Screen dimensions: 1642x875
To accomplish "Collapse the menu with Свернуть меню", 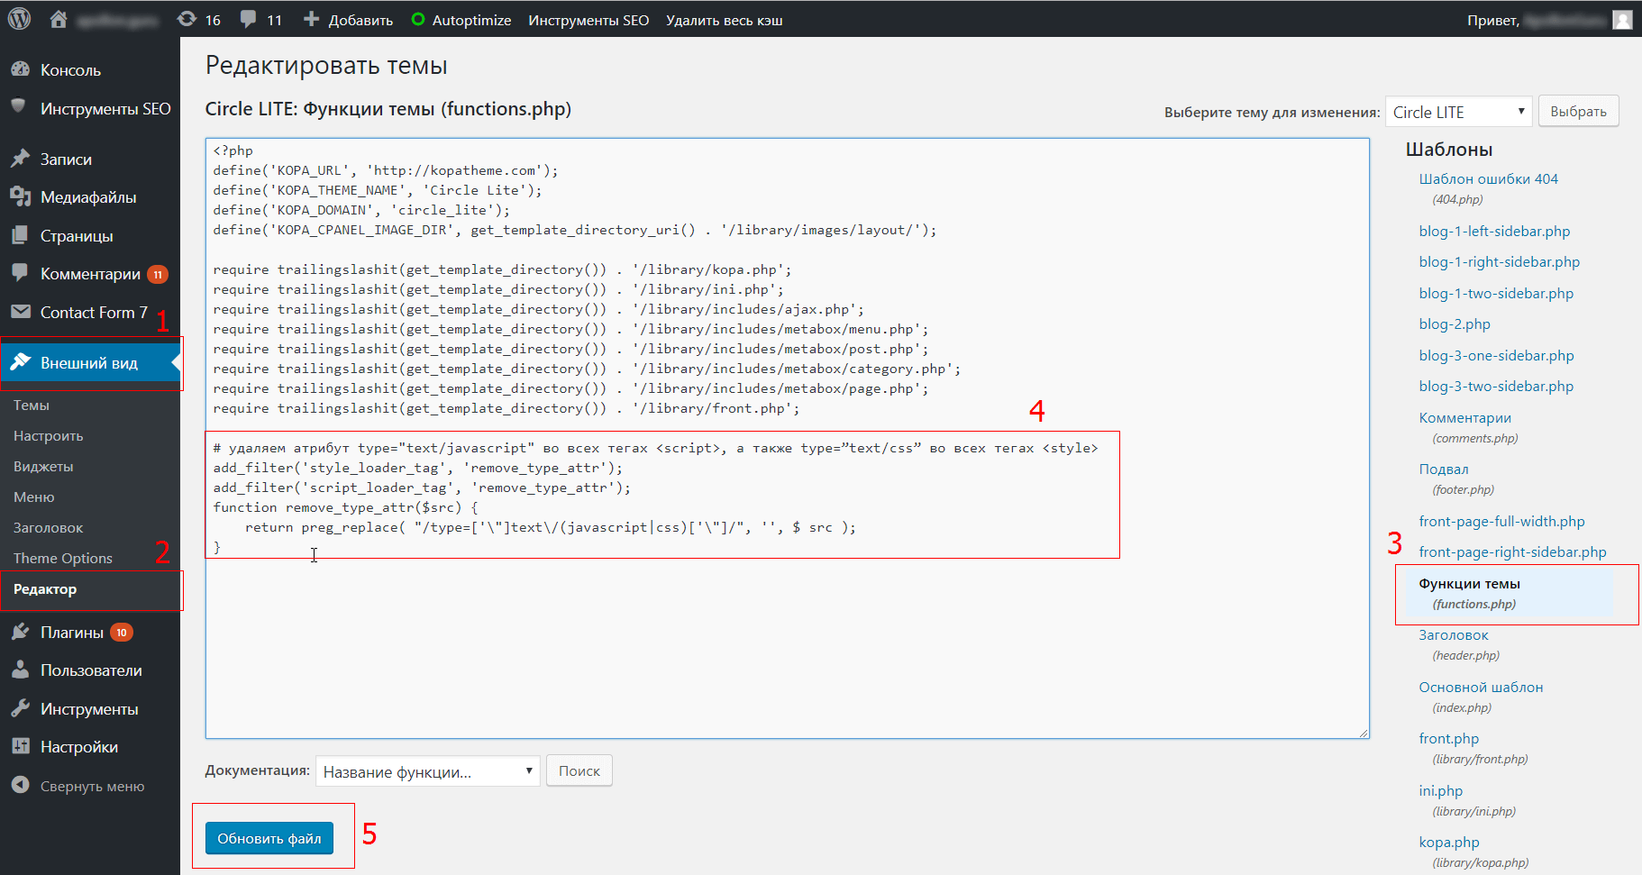I will pos(78,786).
